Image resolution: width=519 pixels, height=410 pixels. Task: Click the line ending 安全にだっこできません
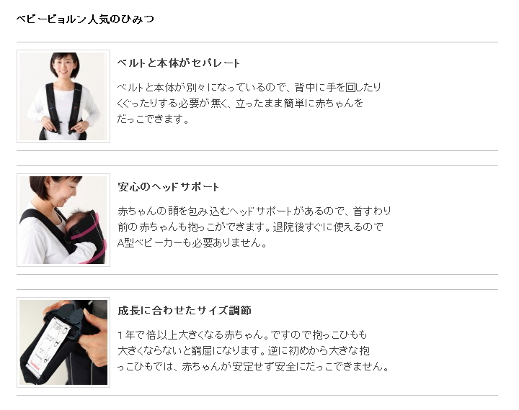[x=254, y=366]
